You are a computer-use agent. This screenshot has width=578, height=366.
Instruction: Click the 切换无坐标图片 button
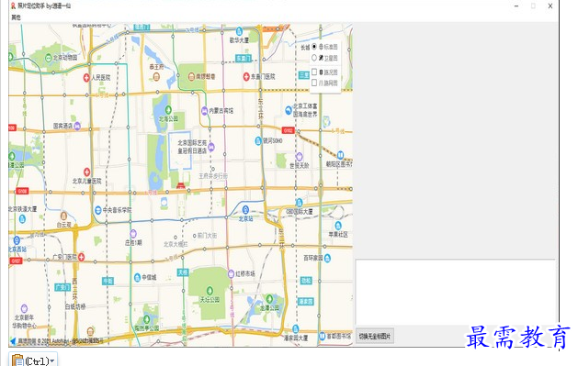click(x=375, y=337)
